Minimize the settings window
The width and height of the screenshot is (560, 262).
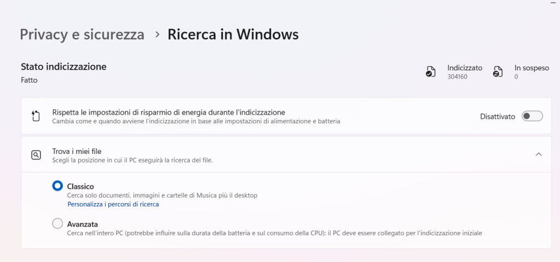pos(553,2)
